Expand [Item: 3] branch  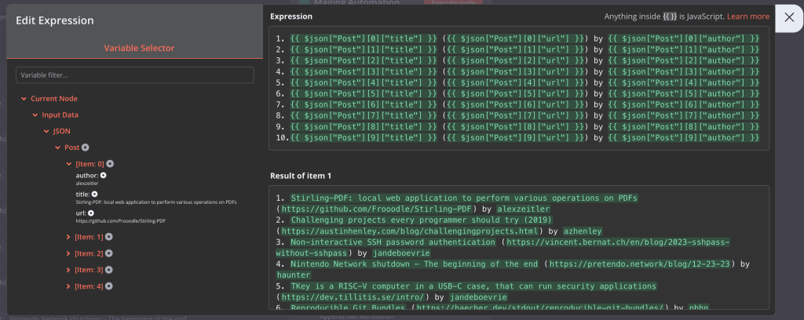pos(69,270)
